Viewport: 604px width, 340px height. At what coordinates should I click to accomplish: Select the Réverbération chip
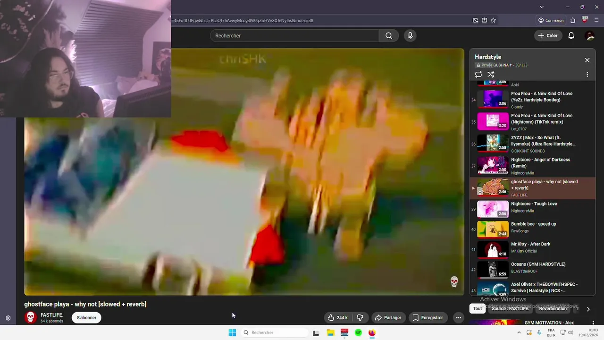click(553, 308)
